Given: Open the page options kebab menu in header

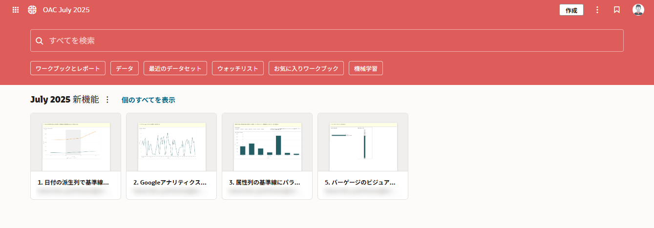Looking at the screenshot, I should [x=597, y=10].
